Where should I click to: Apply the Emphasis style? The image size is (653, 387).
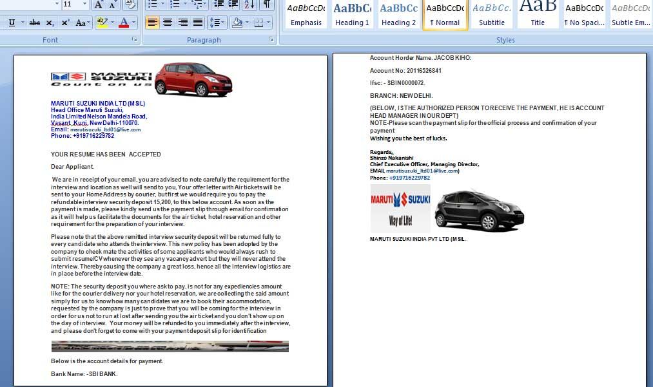tap(306, 15)
